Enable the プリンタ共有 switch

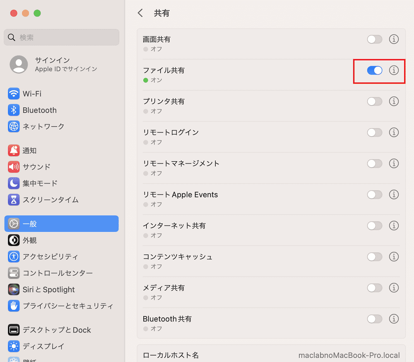375,101
